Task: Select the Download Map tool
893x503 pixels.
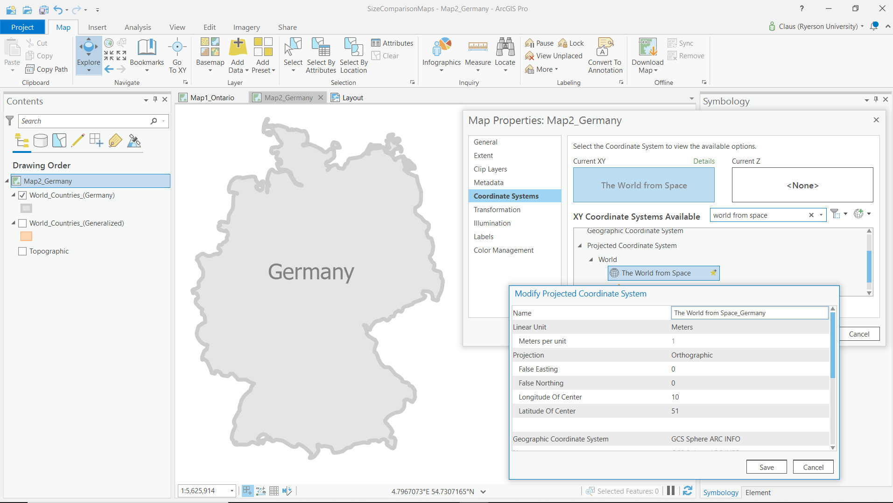Action: click(646, 55)
